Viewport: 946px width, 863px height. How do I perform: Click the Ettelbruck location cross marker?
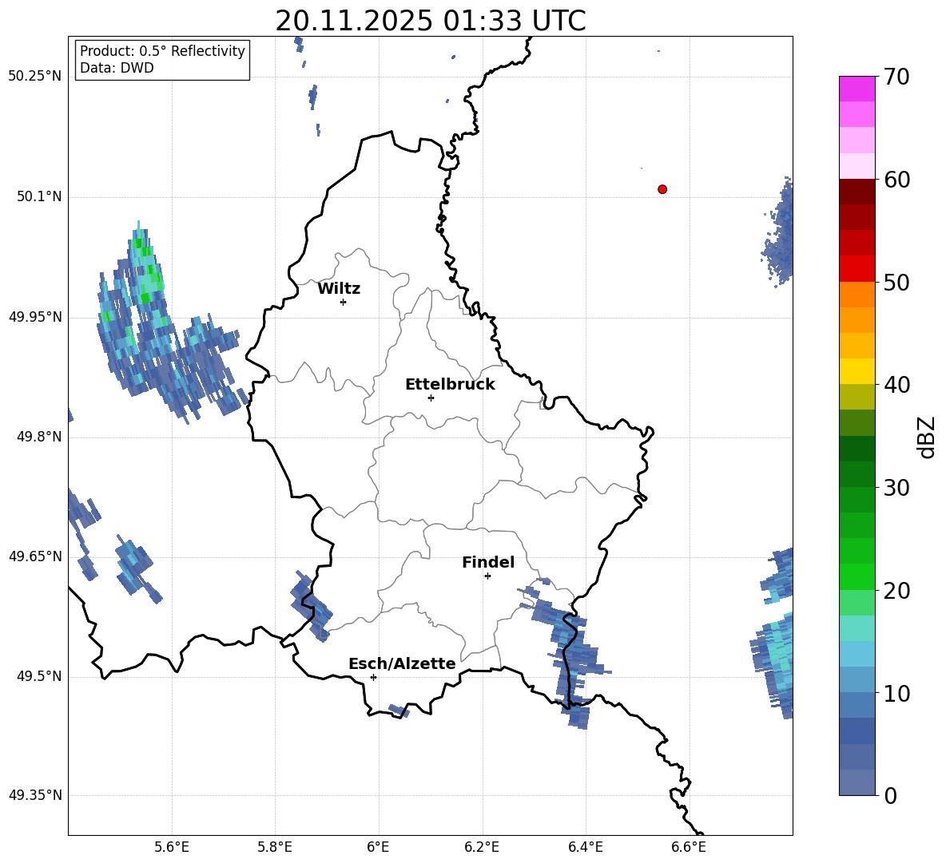tap(431, 398)
